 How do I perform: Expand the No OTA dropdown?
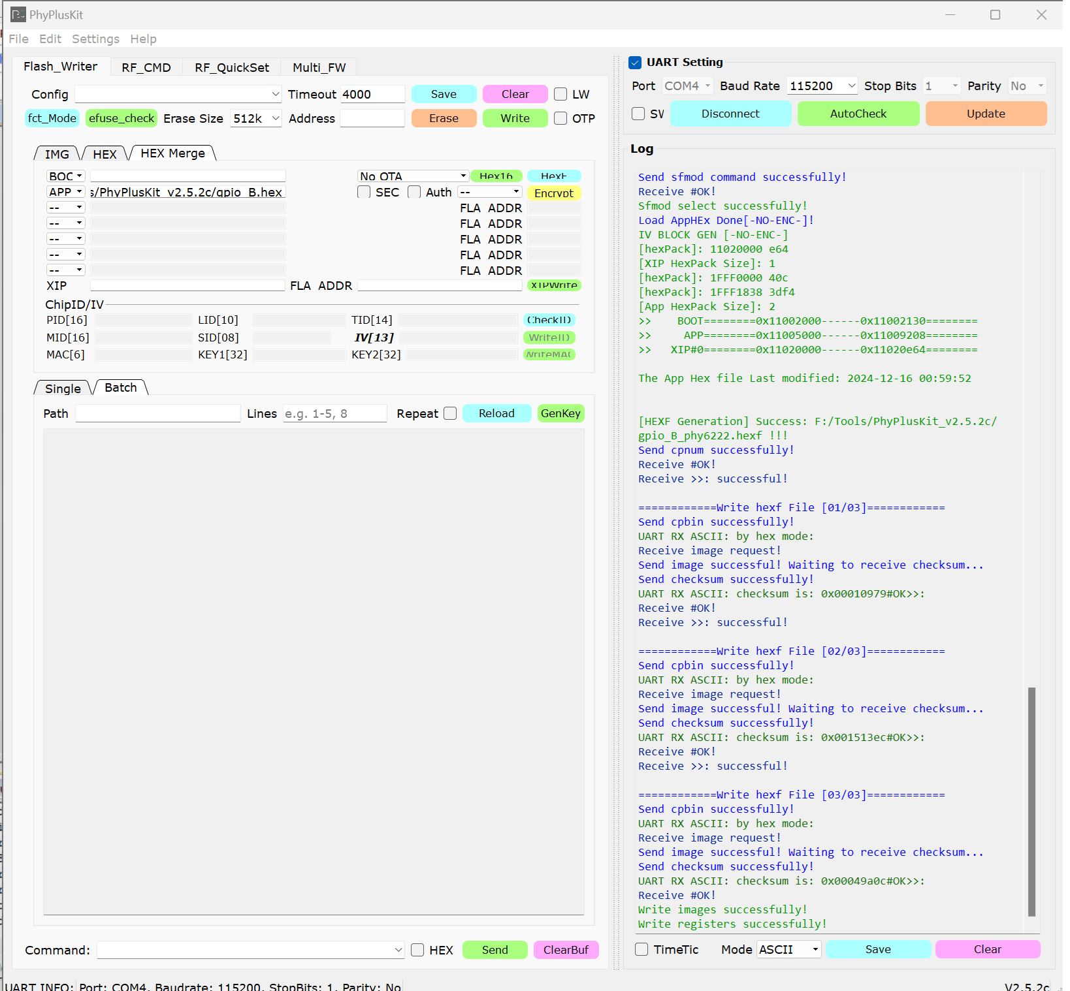click(x=413, y=176)
